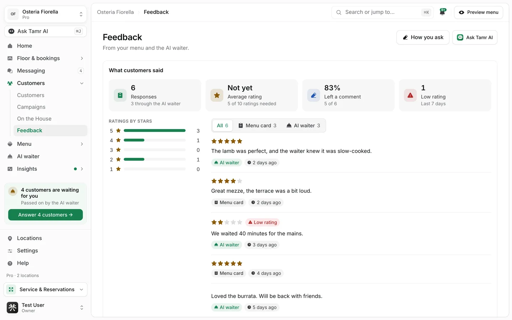Click the AI waiter bell icon in sidebar

[x=10, y=156]
